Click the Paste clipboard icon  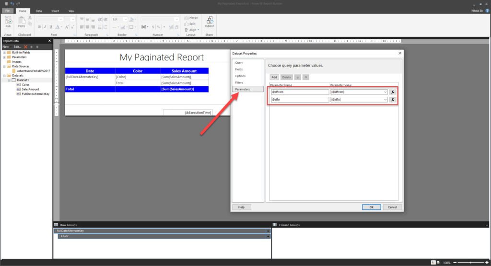[x=21, y=22]
